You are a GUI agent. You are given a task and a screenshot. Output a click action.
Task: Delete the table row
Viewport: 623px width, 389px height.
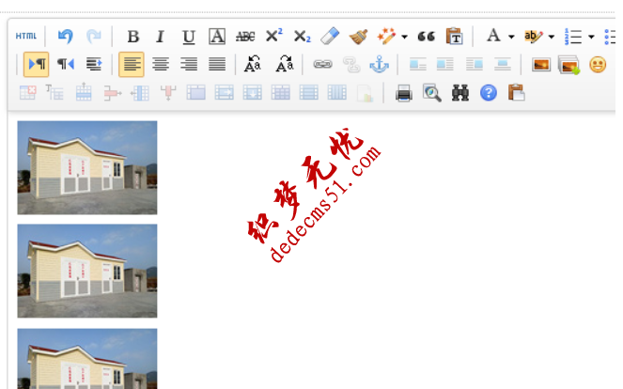point(113,93)
